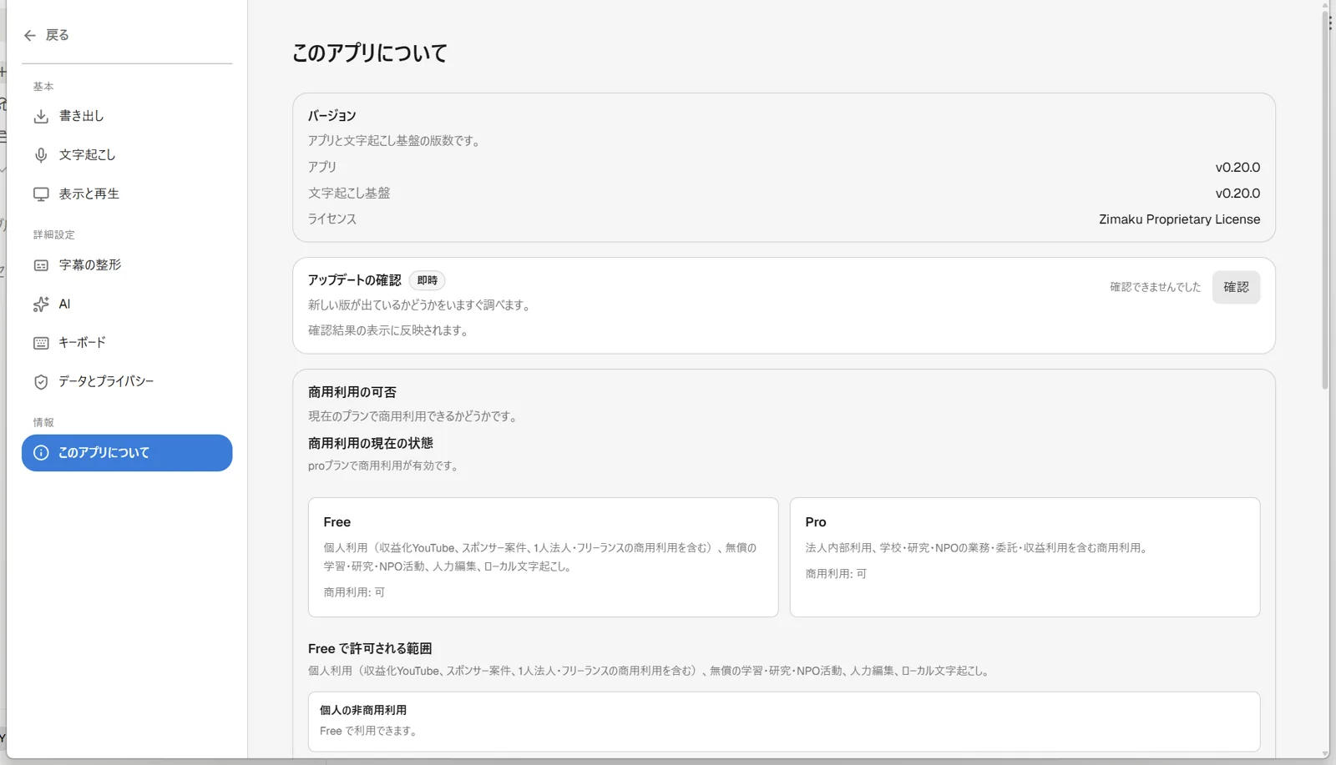Open データとプライバシー settings

[x=127, y=382]
